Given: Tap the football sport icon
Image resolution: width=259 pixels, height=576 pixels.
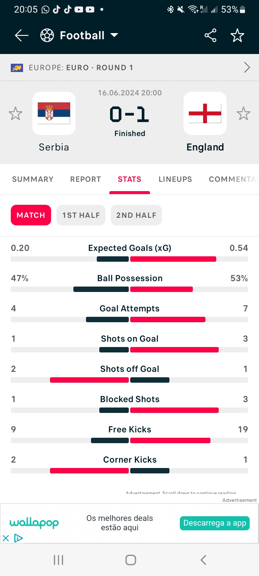Looking at the screenshot, I should point(47,35).
